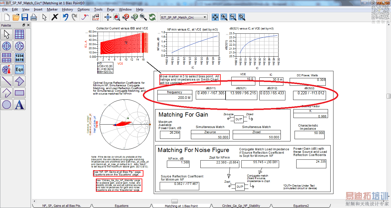
Task: Click the black X delete icon
Action: tap(55, 17)
